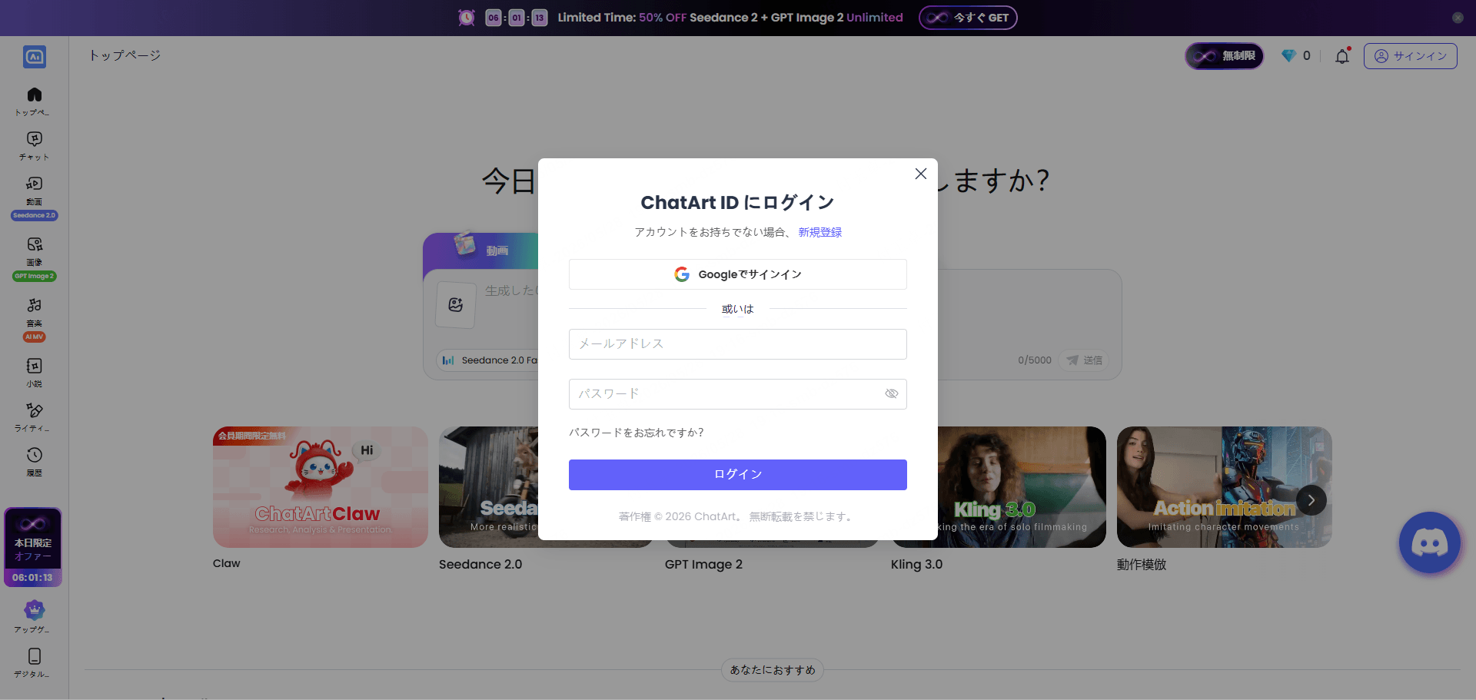The width and height of the screenshot is (1476, 700).
Task: Open the ChatArt Claw thumbnail card
Action: click(321, 487)
